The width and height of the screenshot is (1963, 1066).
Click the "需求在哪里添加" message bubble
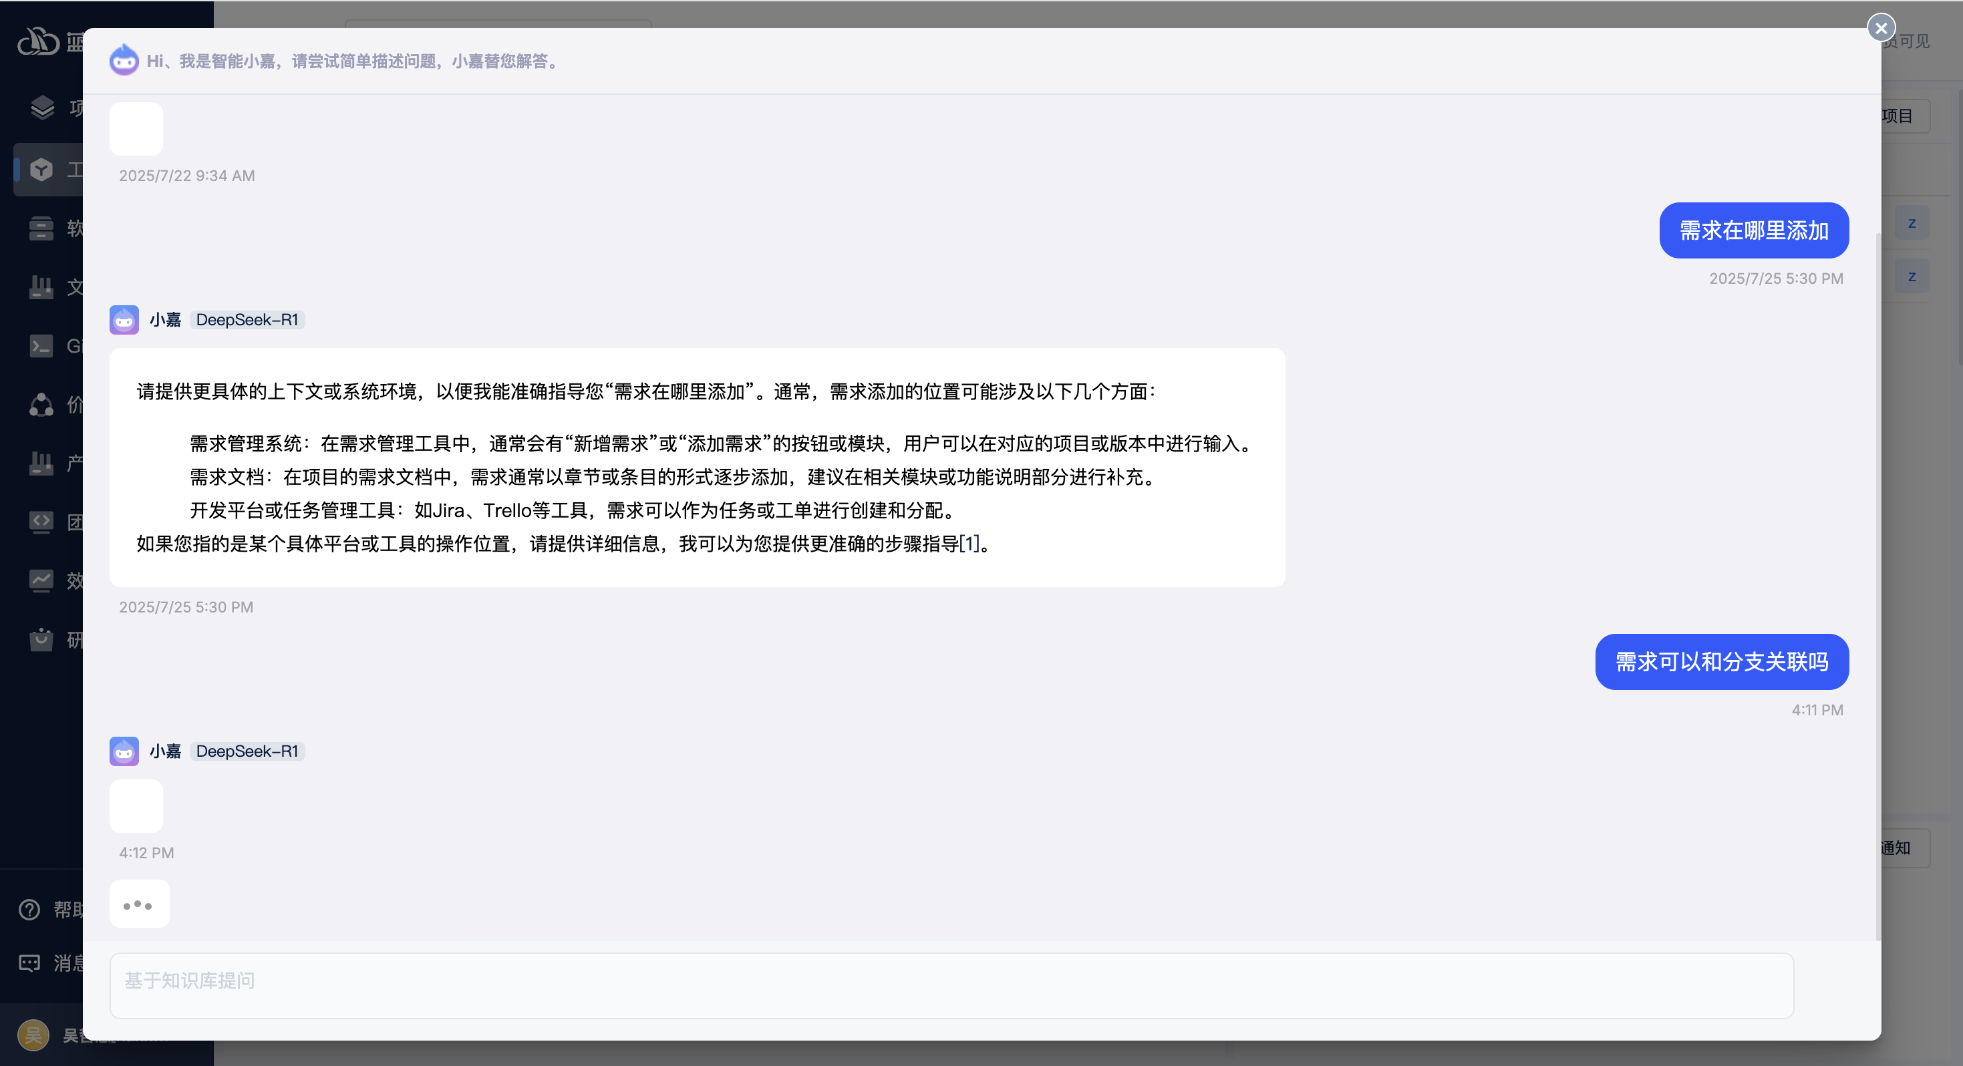(1753, 230)
